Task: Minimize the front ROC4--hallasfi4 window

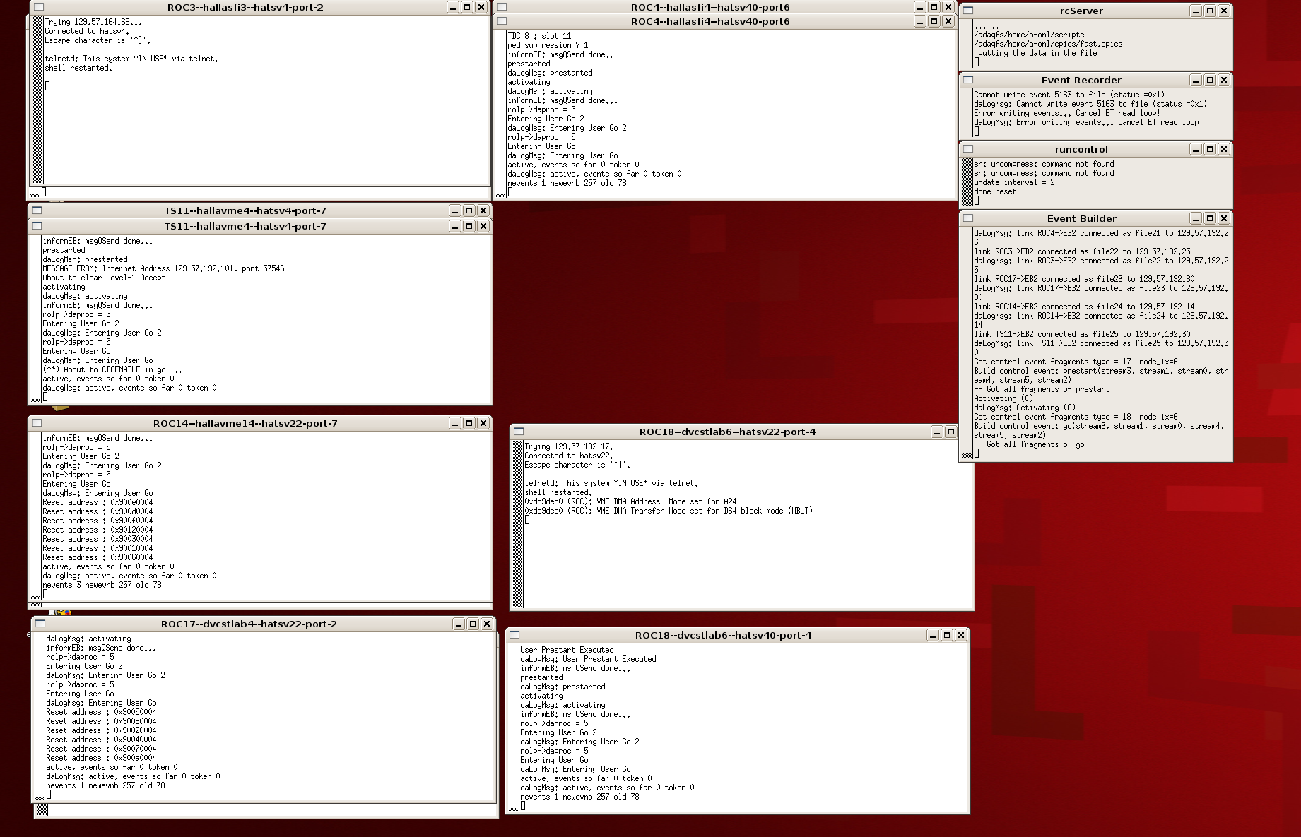Action: (x=920, y=21)
